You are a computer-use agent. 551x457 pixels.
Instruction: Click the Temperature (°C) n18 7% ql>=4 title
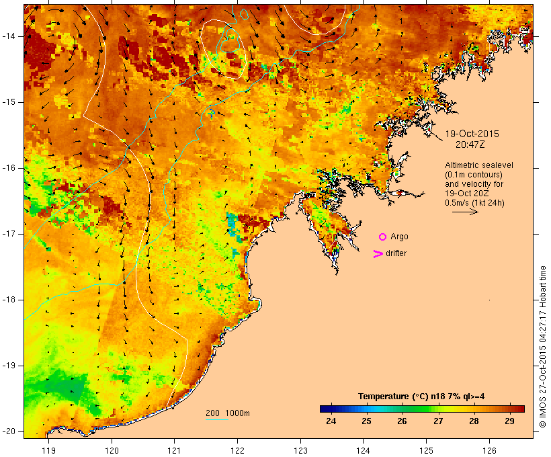421,397
